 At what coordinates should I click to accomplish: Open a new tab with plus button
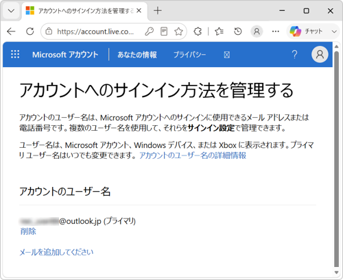pyautogui.click(x=158, y=10)
